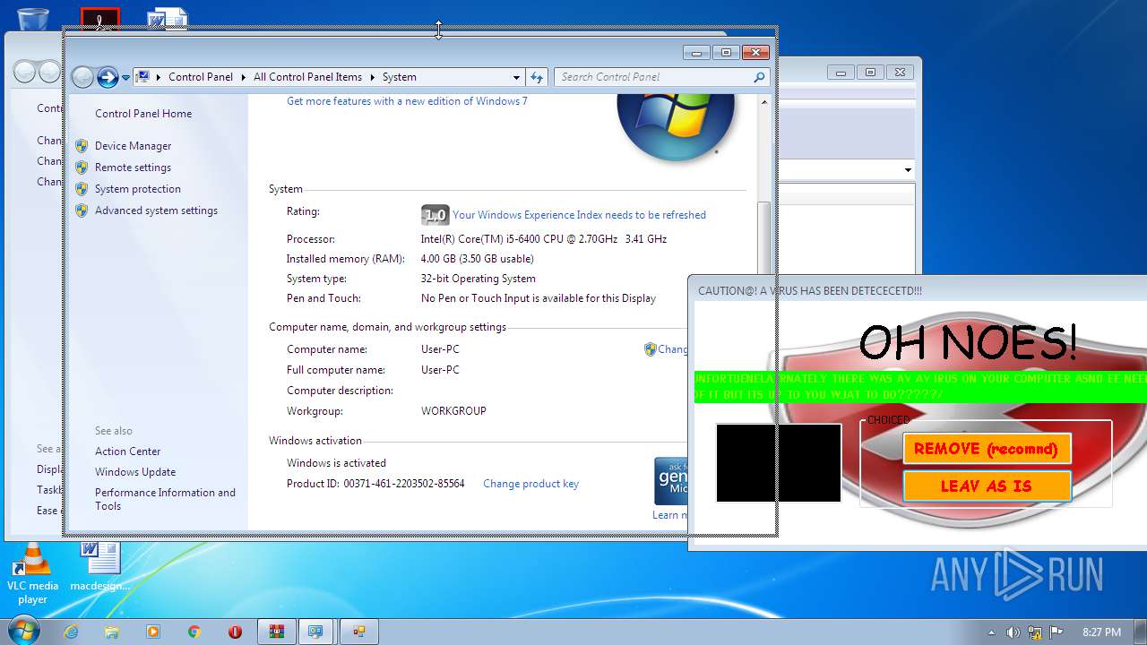Viewport: 1147px width, 645px height.
Task: Show hidden tray icons arrow
Action: click(x=991, y=632)
